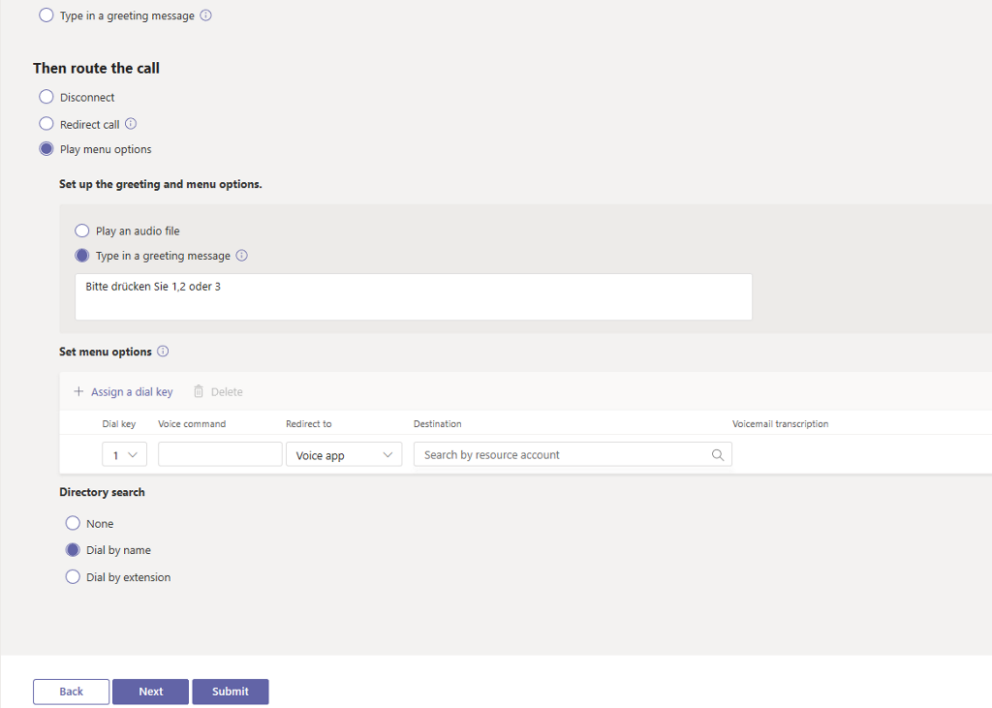Viewport: 992px width, 708px height.
Task: Expand the Voice app redirect dropdown
Action: point(344,454)
